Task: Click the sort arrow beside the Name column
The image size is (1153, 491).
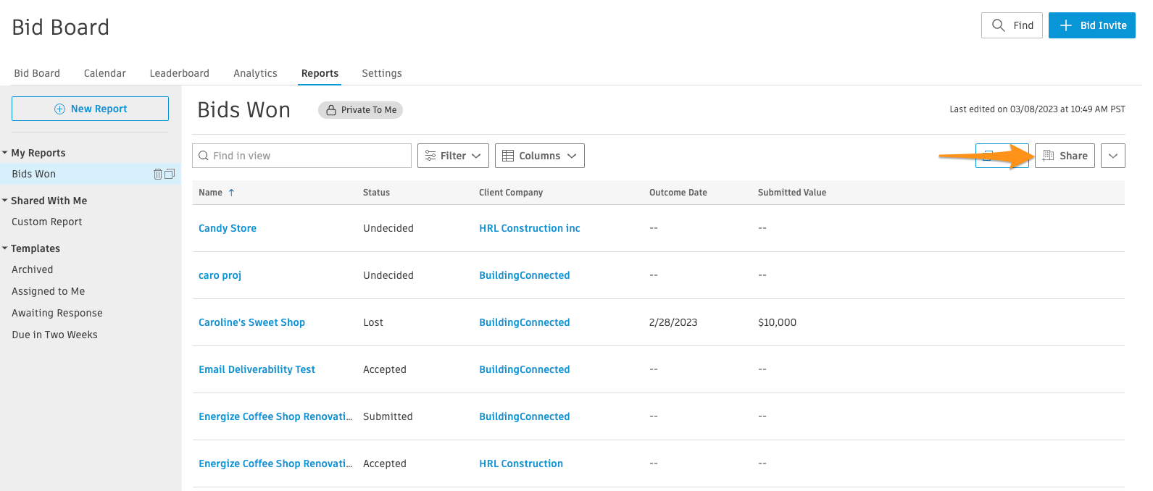Action: click(231, 193)
